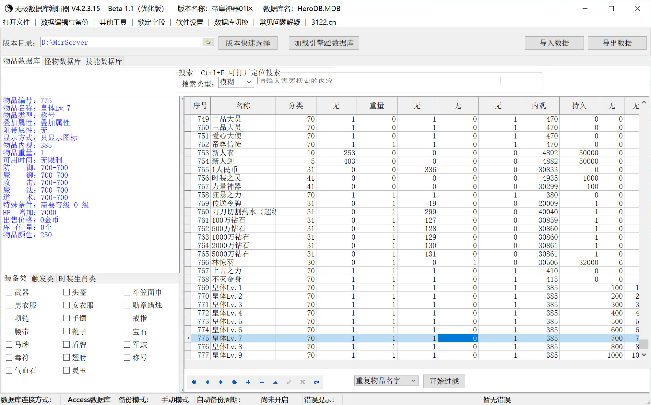Toggle the 项链 checkbox
This screenshot has width=651, height=405.
pyautogui.click(x=9, y=318)
